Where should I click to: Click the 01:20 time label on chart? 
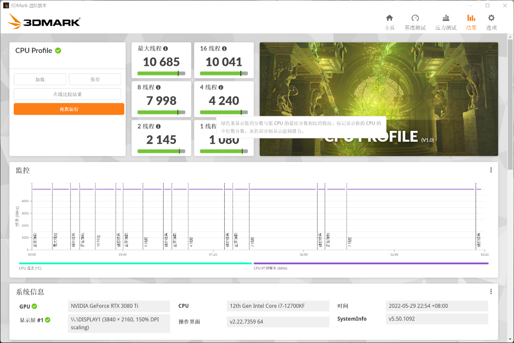point(213,254)
